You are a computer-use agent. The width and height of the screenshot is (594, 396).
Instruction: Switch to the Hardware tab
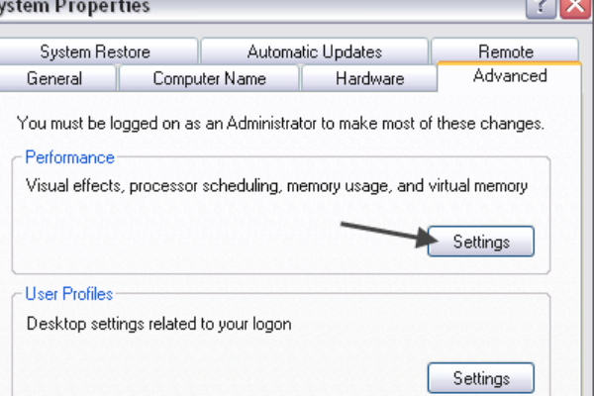pos(369,78)
